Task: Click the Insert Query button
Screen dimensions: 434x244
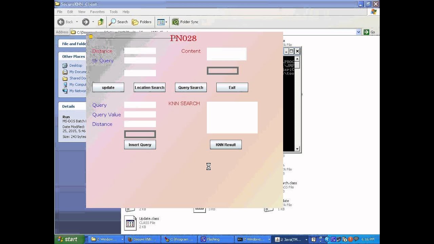Action: coord(140,145)
